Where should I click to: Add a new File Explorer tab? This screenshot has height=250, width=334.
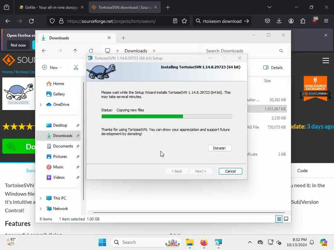(123, 38)
